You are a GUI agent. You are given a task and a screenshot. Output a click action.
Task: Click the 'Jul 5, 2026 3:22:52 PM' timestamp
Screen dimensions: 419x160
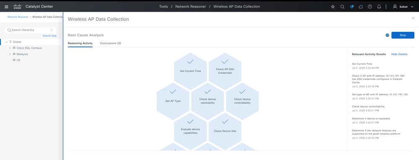[x=365, y=138]
